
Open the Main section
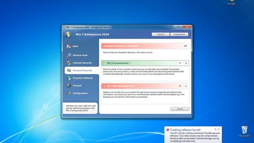click(75, 46)
